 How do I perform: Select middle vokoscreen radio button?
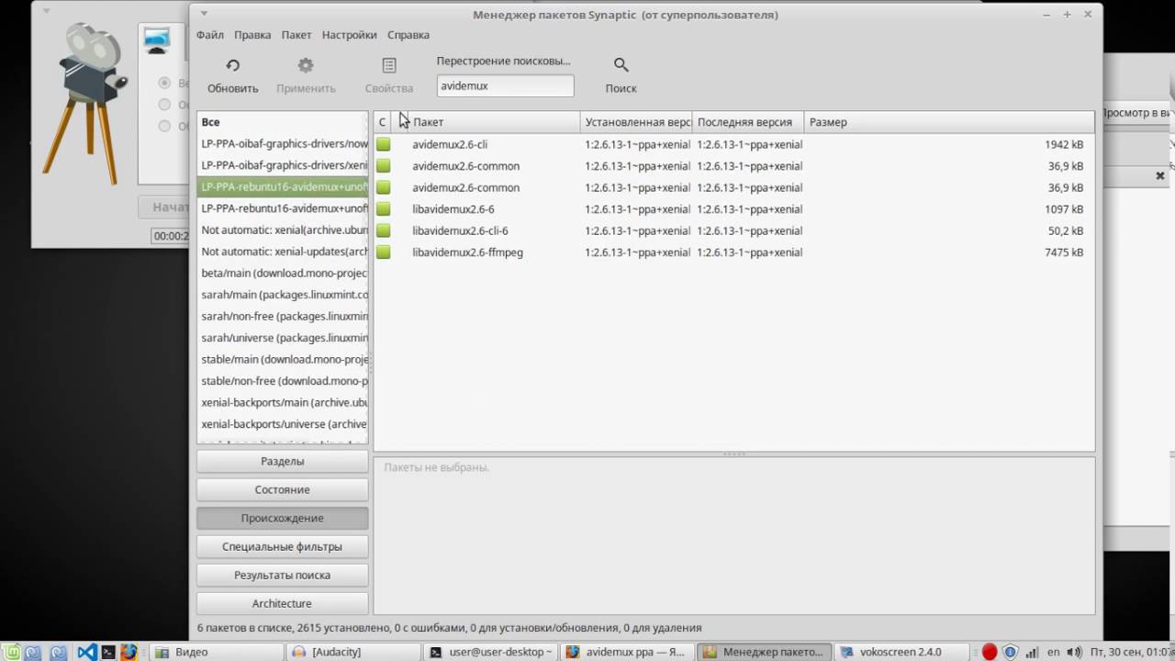165,105
